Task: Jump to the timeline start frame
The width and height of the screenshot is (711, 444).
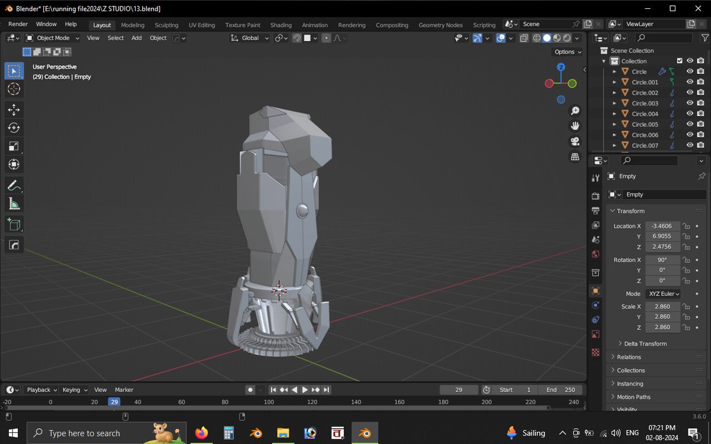Action: [x=273, y=390]
